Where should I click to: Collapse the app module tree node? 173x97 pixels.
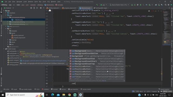(4, 11)
